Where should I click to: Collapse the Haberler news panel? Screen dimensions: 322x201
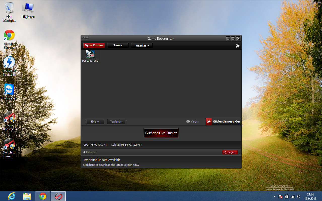pyautogui.click(x=90, y=152)
